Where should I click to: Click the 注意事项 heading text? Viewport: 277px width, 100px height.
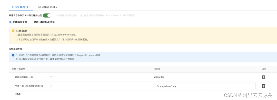tap(22, 31)
